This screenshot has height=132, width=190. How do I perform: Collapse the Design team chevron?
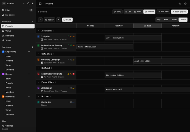(x=29, y=74)
